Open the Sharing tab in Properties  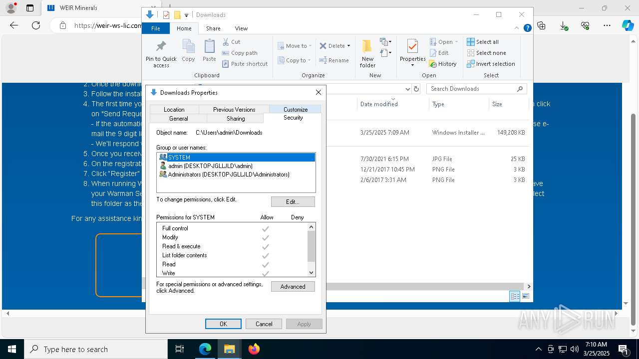click(x=236, y=119)
